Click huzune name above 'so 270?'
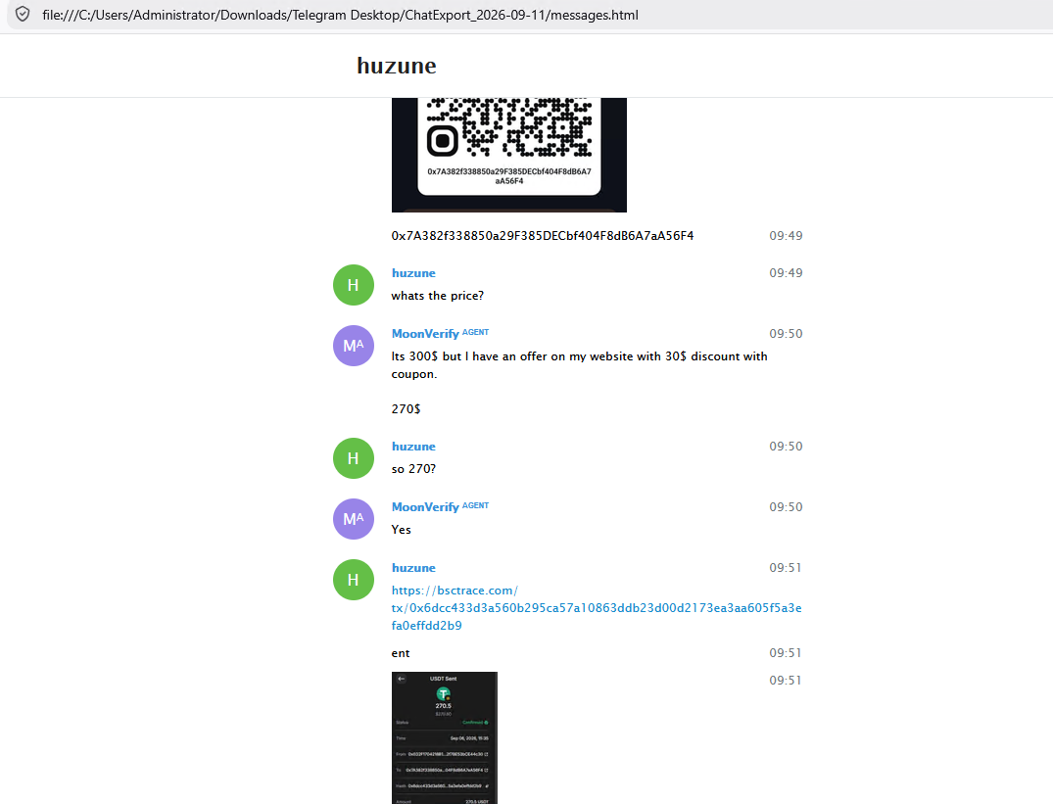 [413, 447]
